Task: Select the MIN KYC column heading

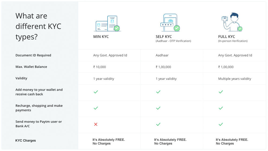Action: [x=101, y=37]
